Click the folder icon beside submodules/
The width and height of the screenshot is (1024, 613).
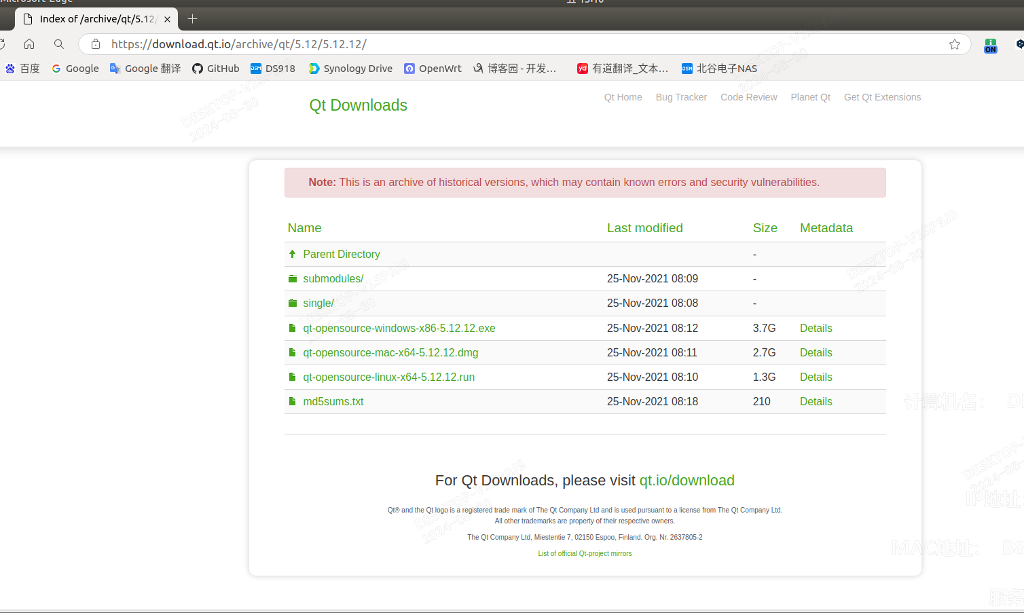tap(293, 278)
